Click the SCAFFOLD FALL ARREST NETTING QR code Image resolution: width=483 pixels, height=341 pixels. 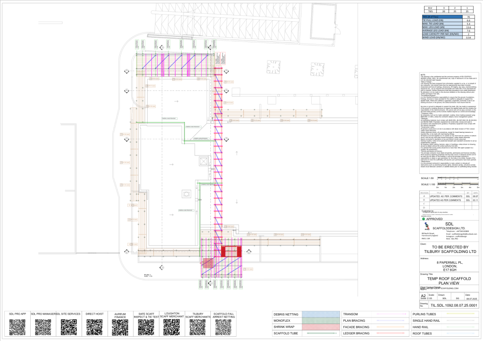click(x=223, y=327)
